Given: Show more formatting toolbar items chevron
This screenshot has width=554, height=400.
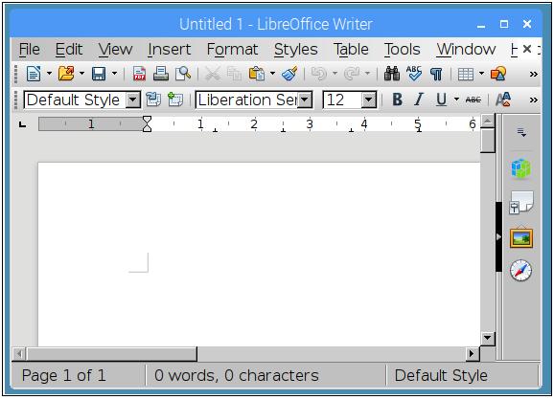Looking at the screenshot, I should point(534,100).
